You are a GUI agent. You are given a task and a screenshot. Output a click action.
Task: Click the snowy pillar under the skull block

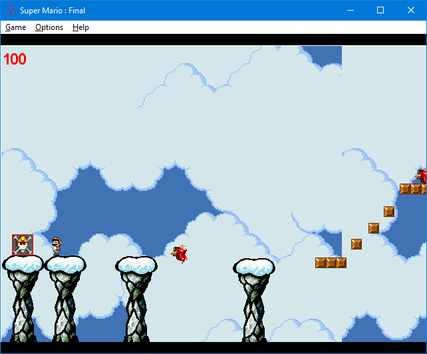coord(23,298)
